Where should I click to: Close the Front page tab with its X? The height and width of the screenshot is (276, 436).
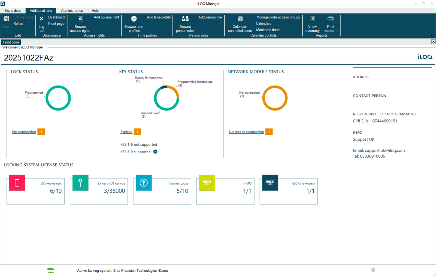[x=433, y=42]
